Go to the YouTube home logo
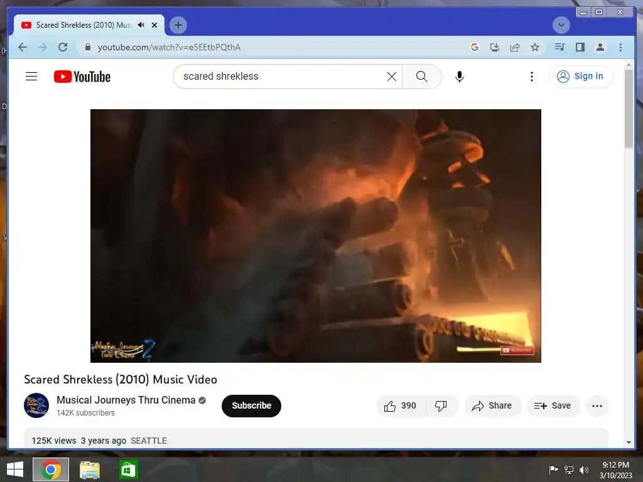Viewport: 643px width, 482px height. click(x=82, y=77)
